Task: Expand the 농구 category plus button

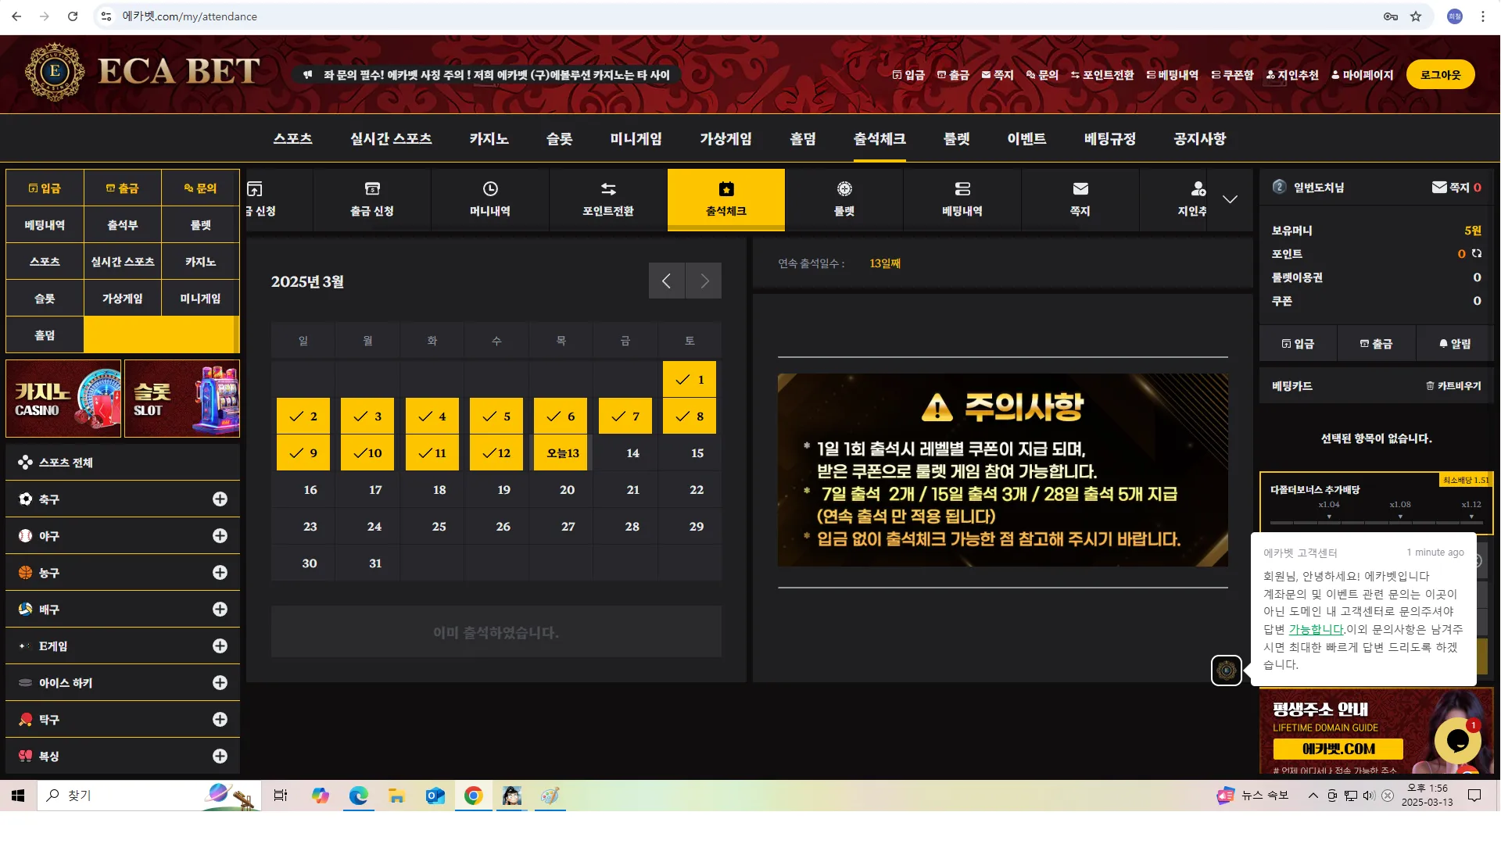Action: coord(220,572)
